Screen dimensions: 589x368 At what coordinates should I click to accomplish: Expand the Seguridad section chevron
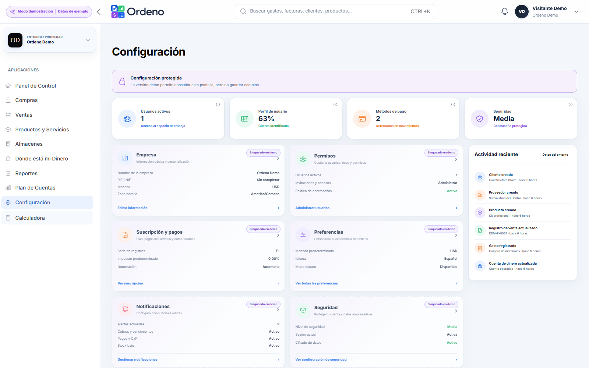(x=456, y=311)
